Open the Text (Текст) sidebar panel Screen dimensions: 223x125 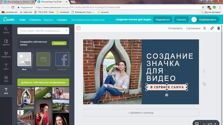coord(6,67)
